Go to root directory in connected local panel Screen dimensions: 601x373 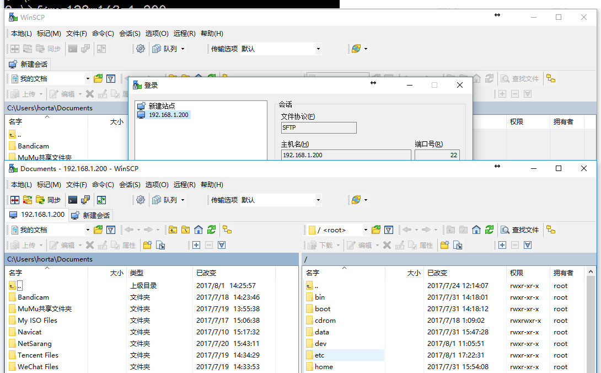coord(185,230)
